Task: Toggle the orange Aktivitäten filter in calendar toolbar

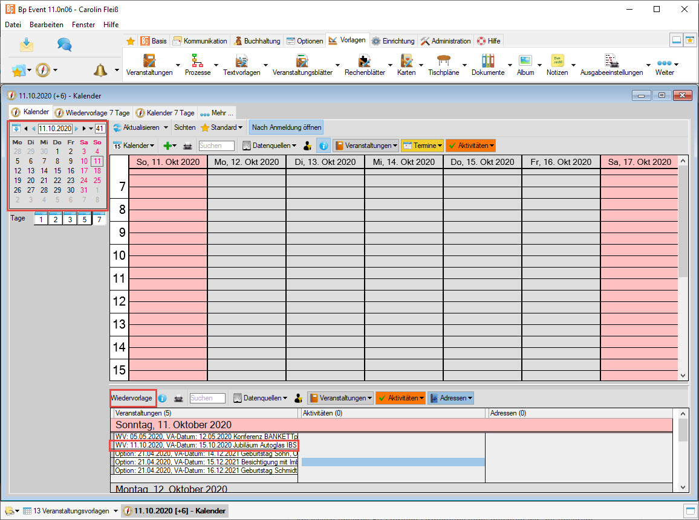Action: [x=472, y=146]
